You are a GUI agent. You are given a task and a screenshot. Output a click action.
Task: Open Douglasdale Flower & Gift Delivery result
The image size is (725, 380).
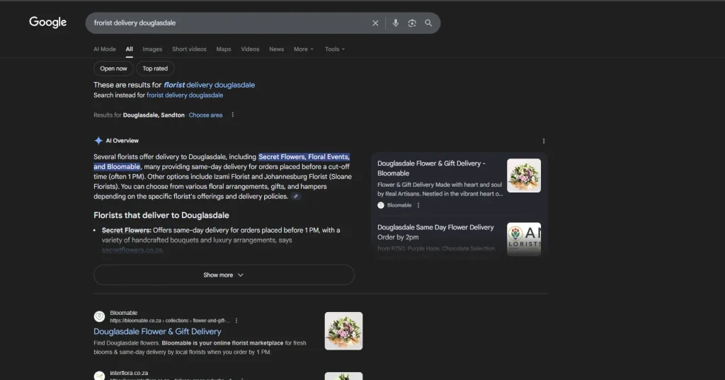(x=157, y=331)
